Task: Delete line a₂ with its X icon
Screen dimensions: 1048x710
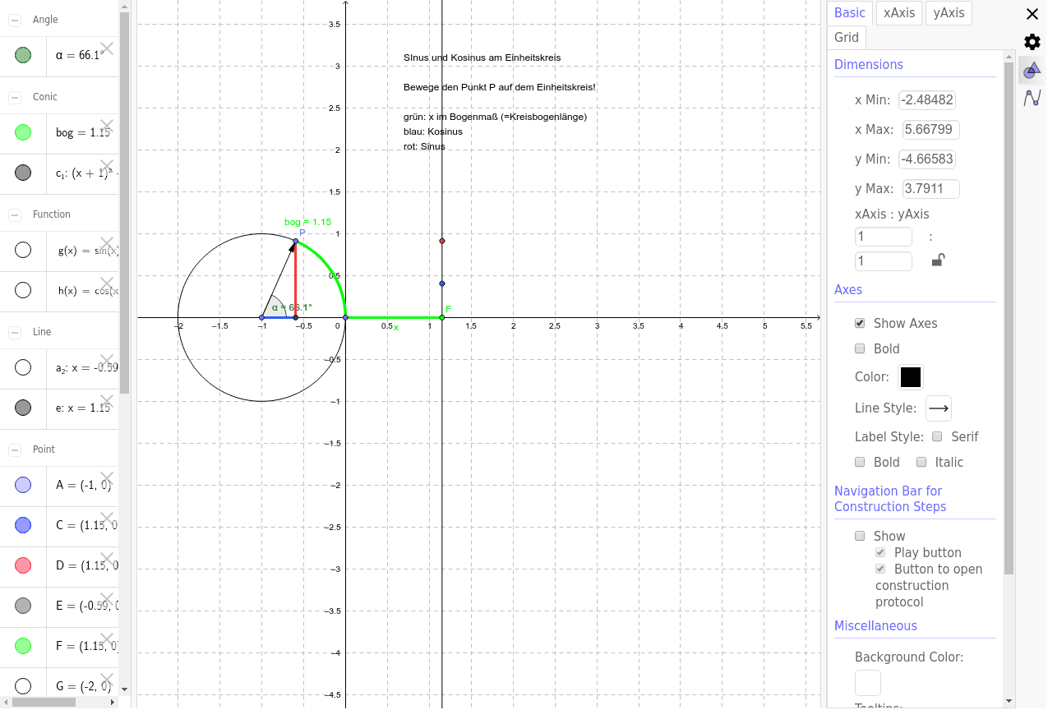Action: pos(106,361)
